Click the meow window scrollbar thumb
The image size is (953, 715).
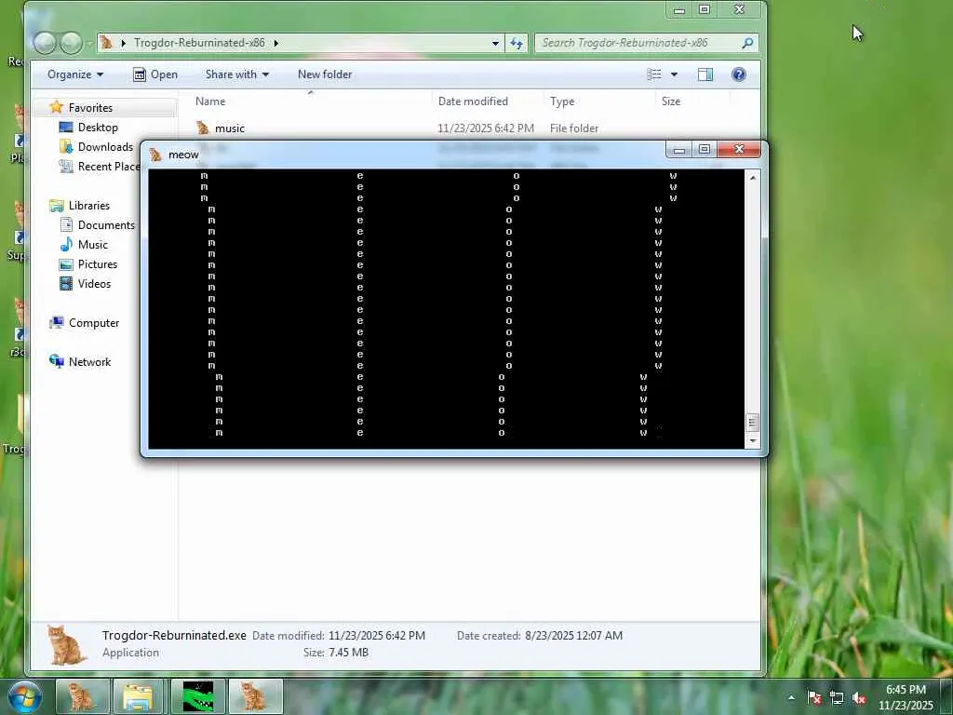(x=752, y=422)
